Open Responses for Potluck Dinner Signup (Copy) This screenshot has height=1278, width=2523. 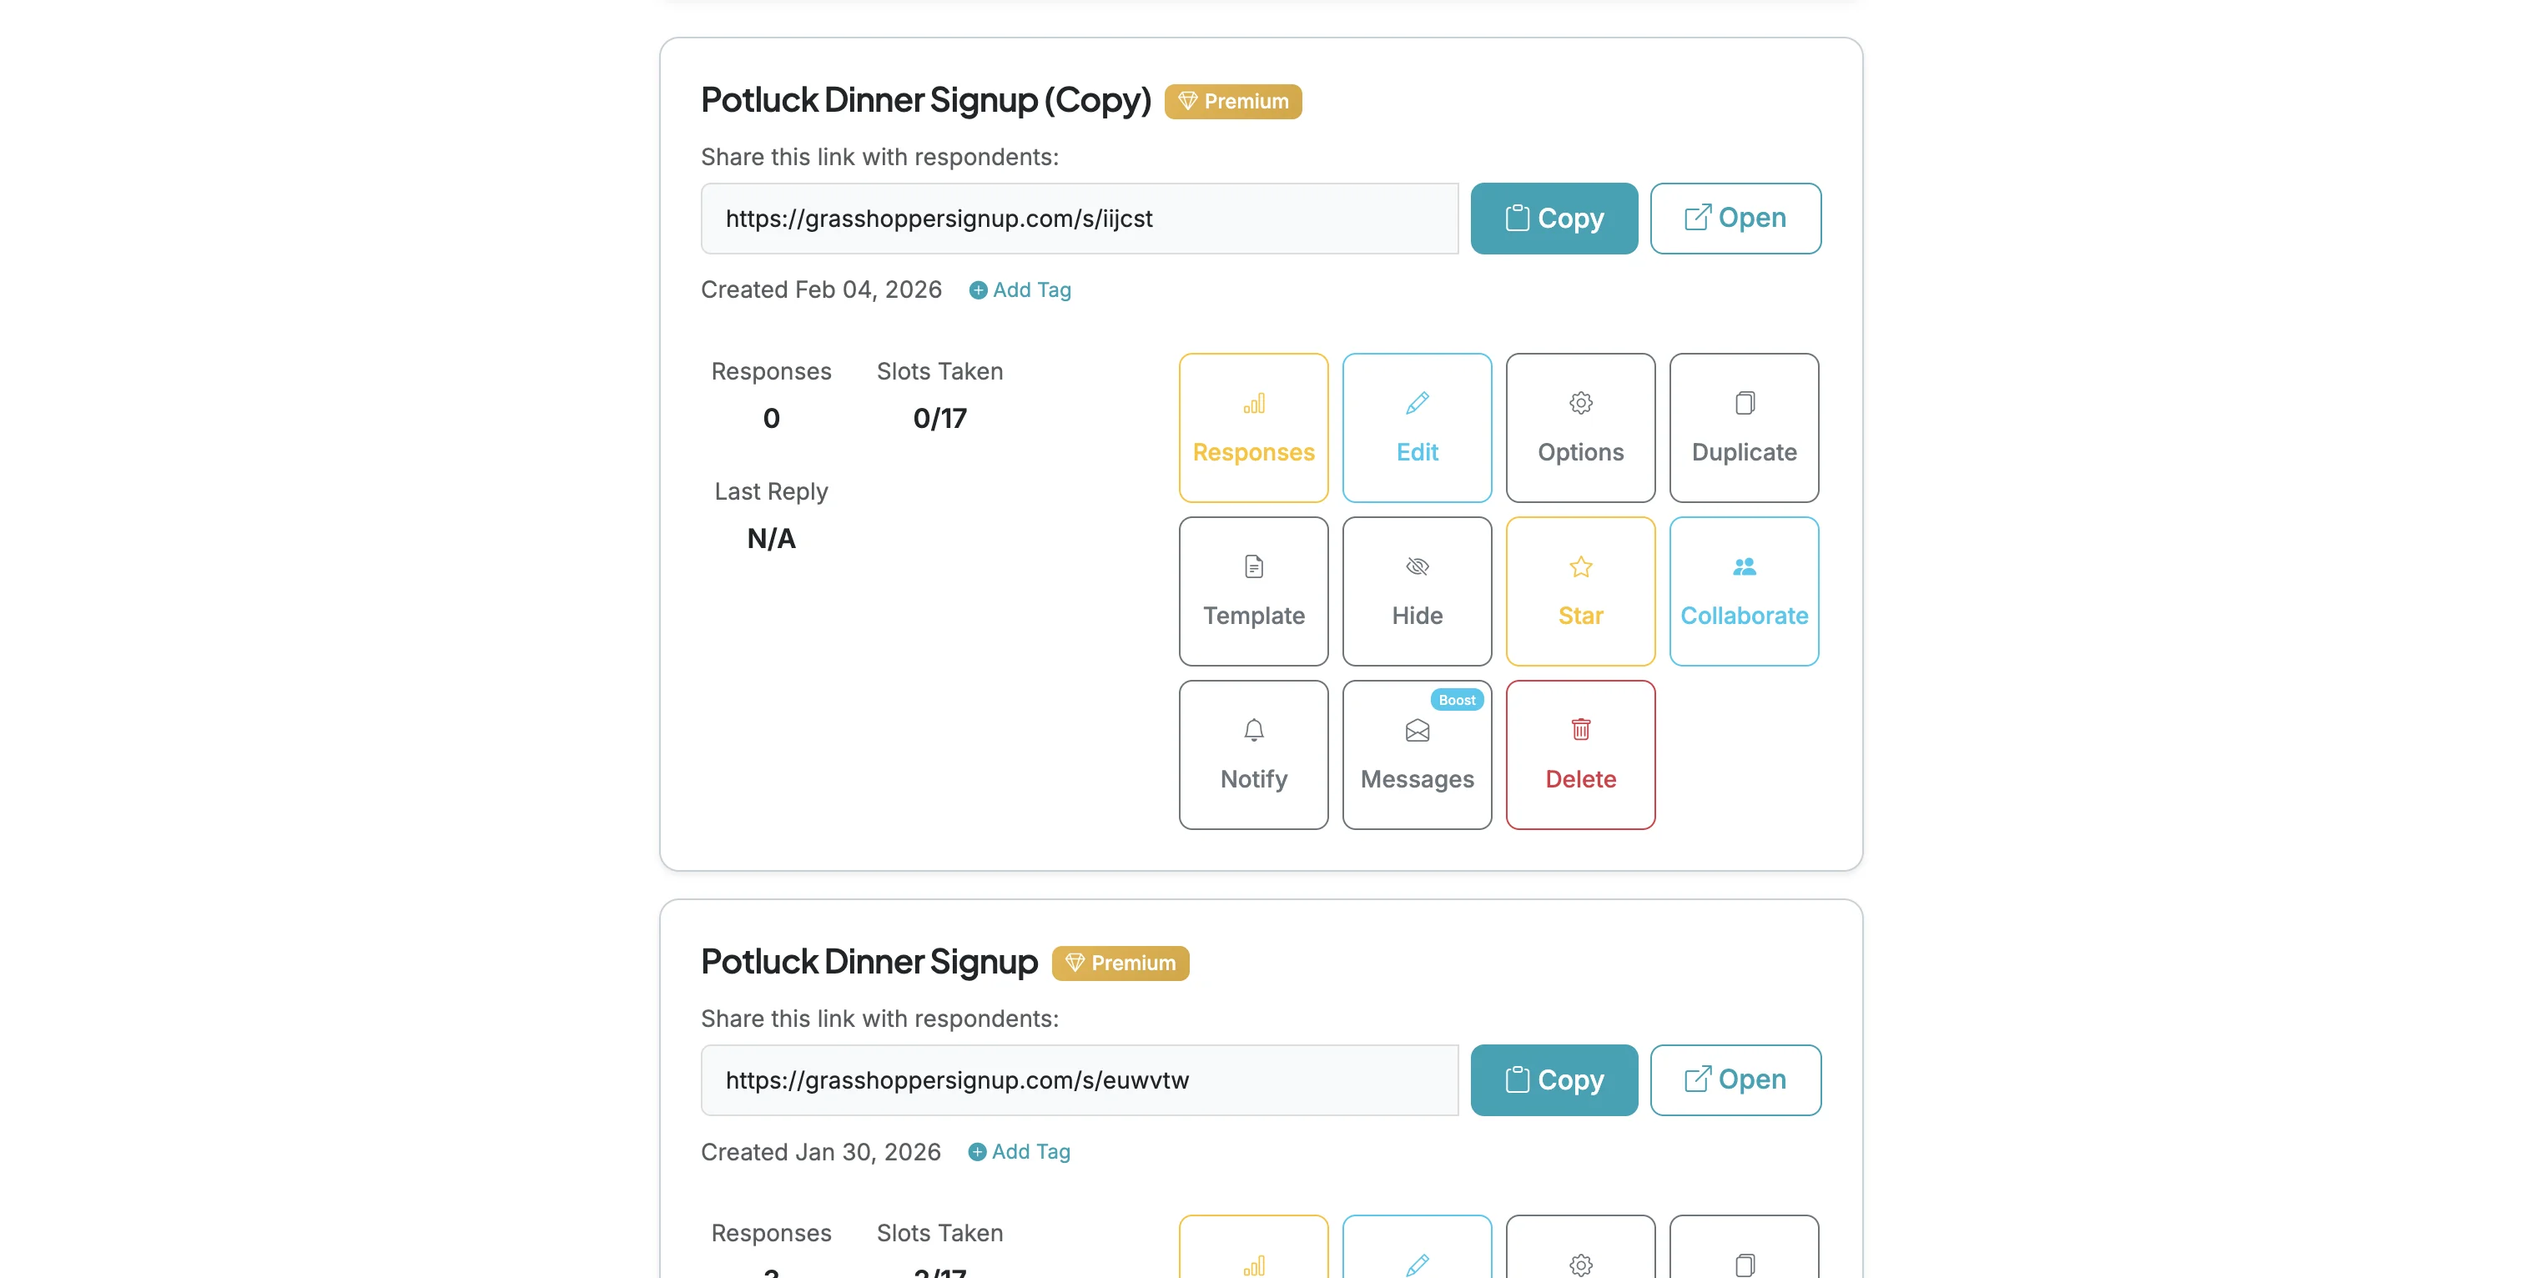pyautogui.click(x=1254, y=428)
